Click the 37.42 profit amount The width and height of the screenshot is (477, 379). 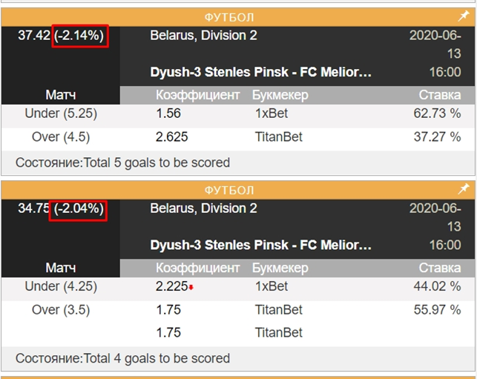coord(34,35)
